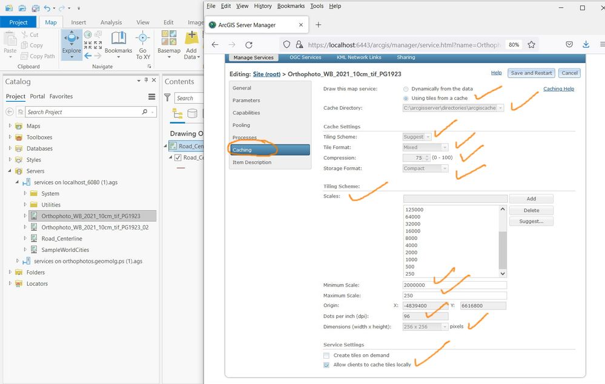Select Road_Centerline service in Catalog
Viewport: 605px width, 384px height.
coord(62,239)
